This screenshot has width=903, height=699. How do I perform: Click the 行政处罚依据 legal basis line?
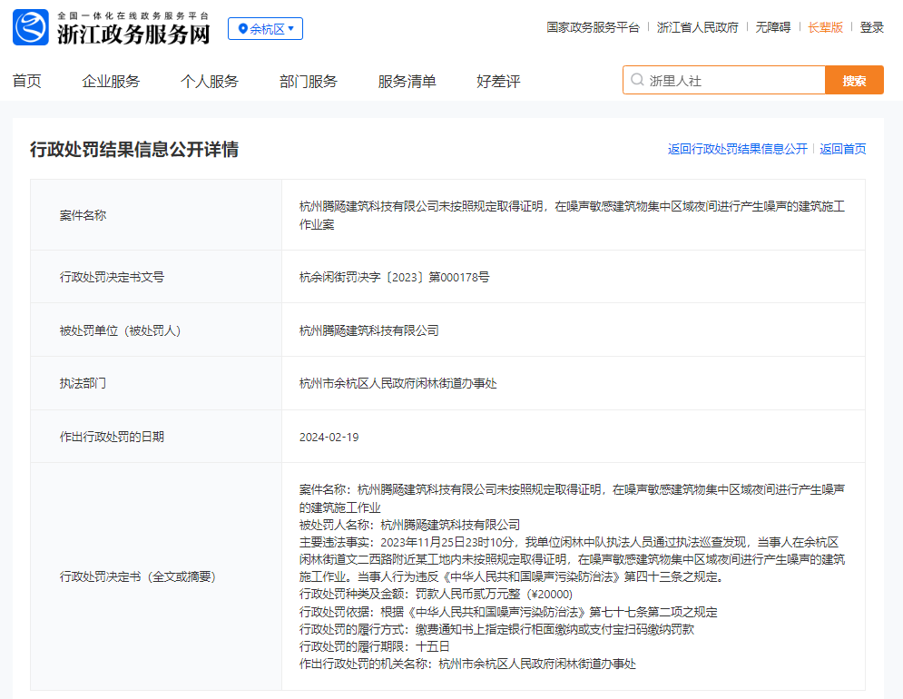point(508,612)
